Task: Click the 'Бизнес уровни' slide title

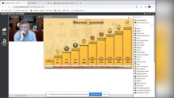Action: coord(88,22)
